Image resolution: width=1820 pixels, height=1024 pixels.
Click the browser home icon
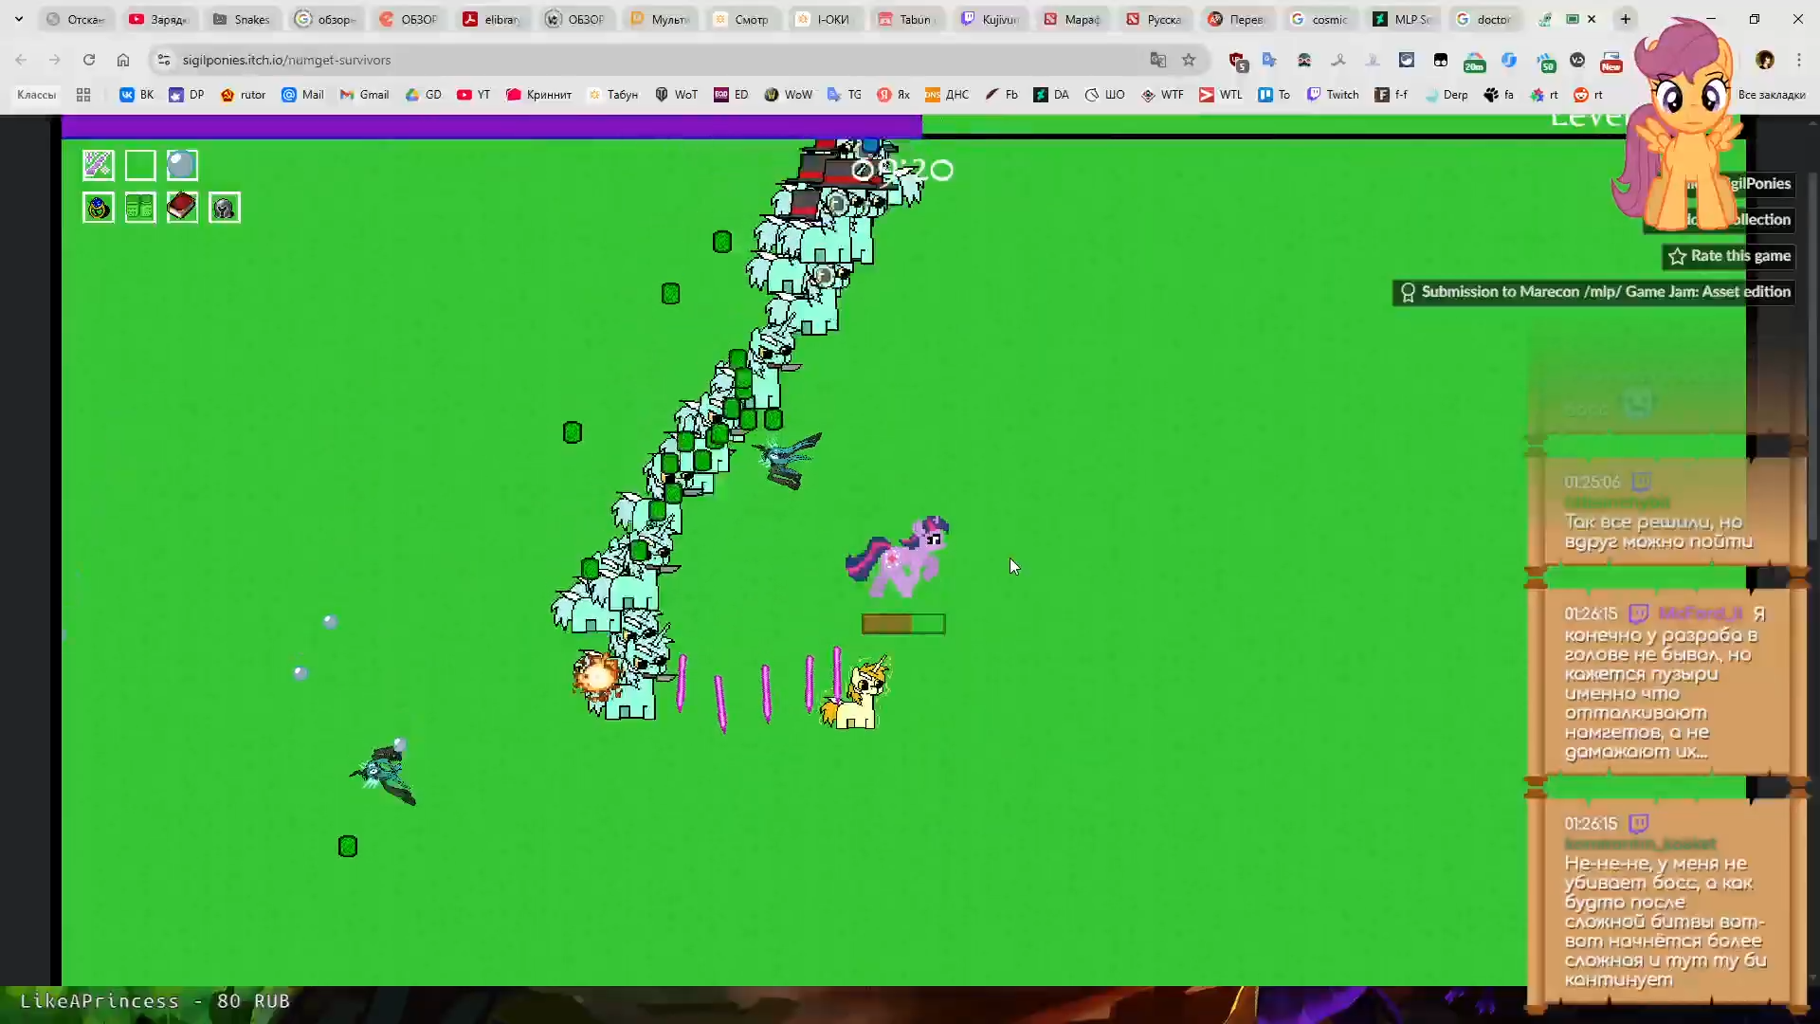click(x=123, y=60)
